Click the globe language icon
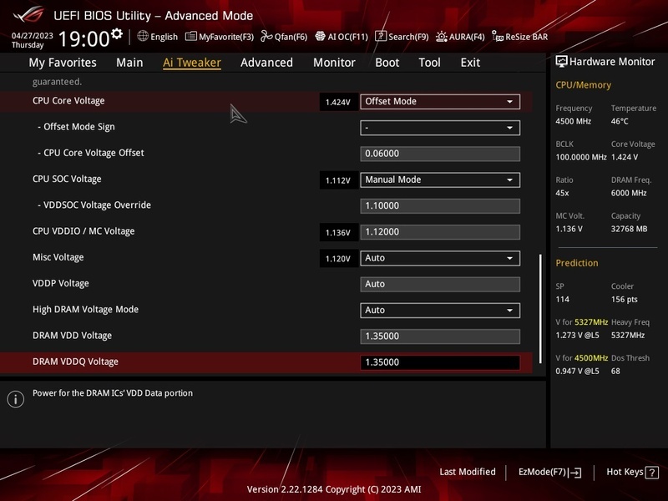668x501 pixels. pos(143,36)
